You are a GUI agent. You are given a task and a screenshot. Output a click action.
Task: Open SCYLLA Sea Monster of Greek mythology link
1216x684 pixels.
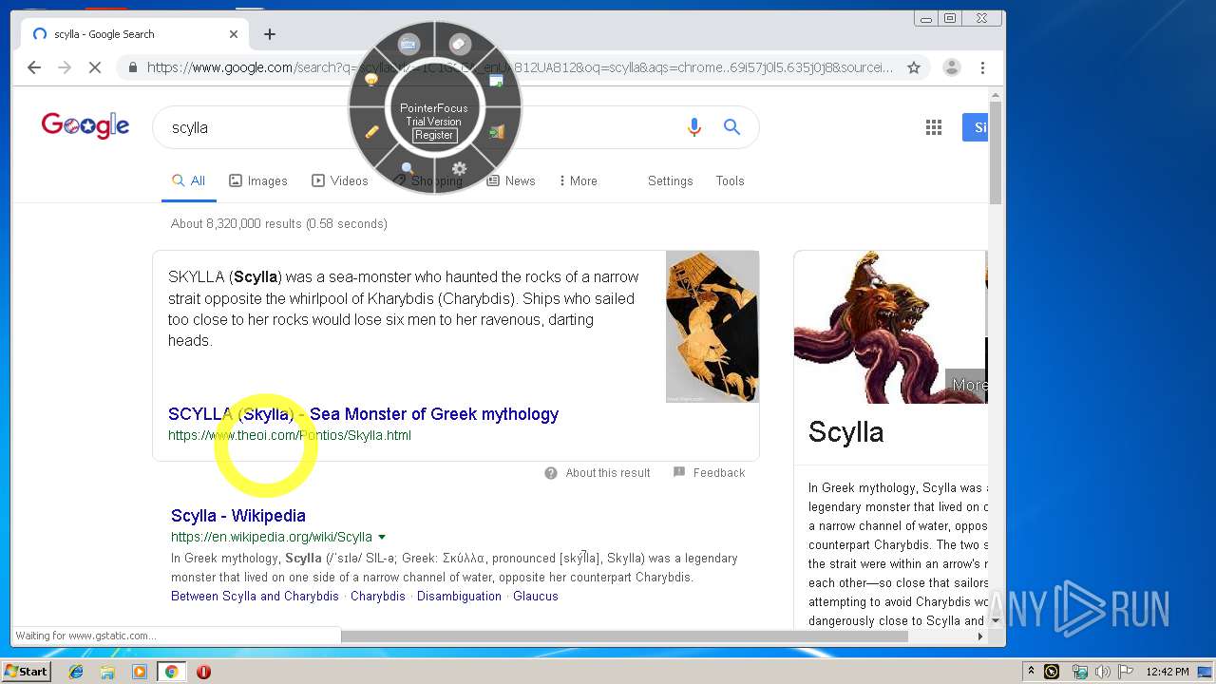(x=363, y=414)
